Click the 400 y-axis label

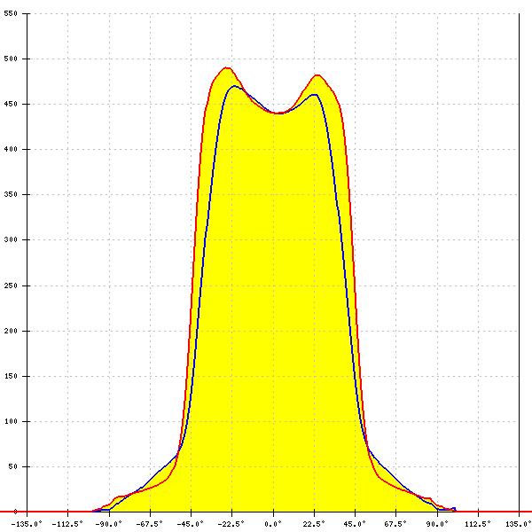(x=11, y=149)
